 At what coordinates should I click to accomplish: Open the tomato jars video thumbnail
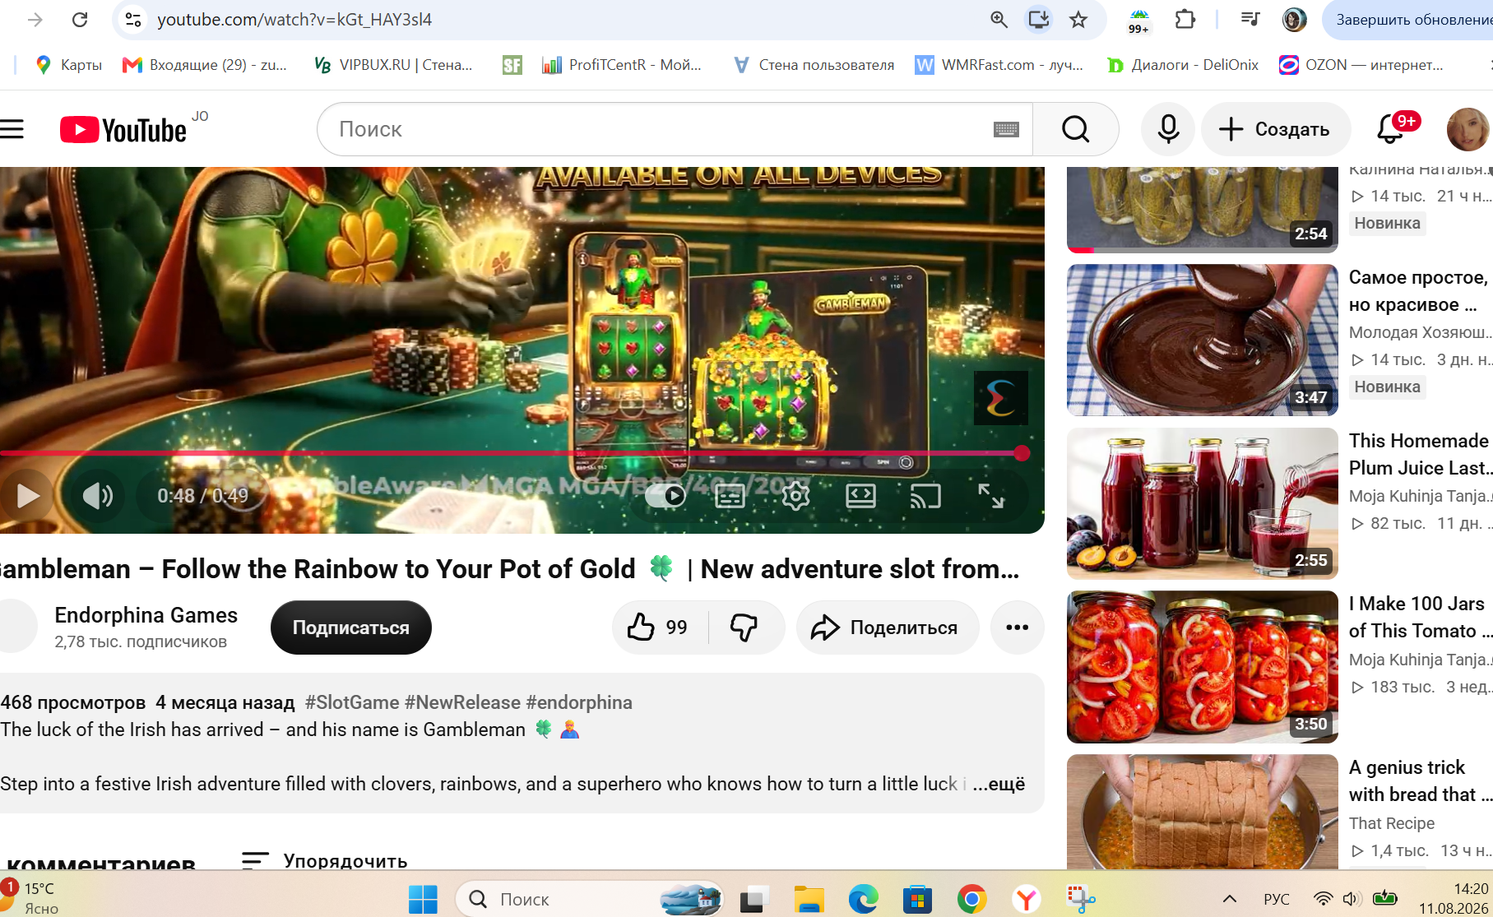1203,667
